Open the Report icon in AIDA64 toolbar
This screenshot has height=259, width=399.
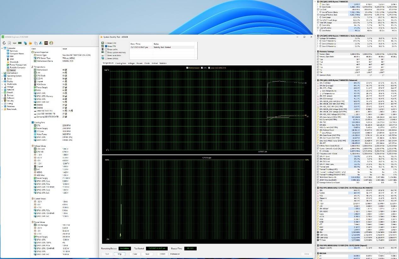[9, 43]
